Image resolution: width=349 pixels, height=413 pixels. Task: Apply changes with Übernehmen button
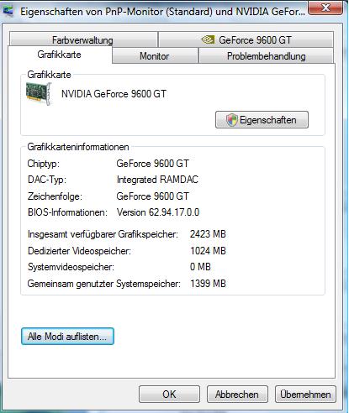(305, 394)
